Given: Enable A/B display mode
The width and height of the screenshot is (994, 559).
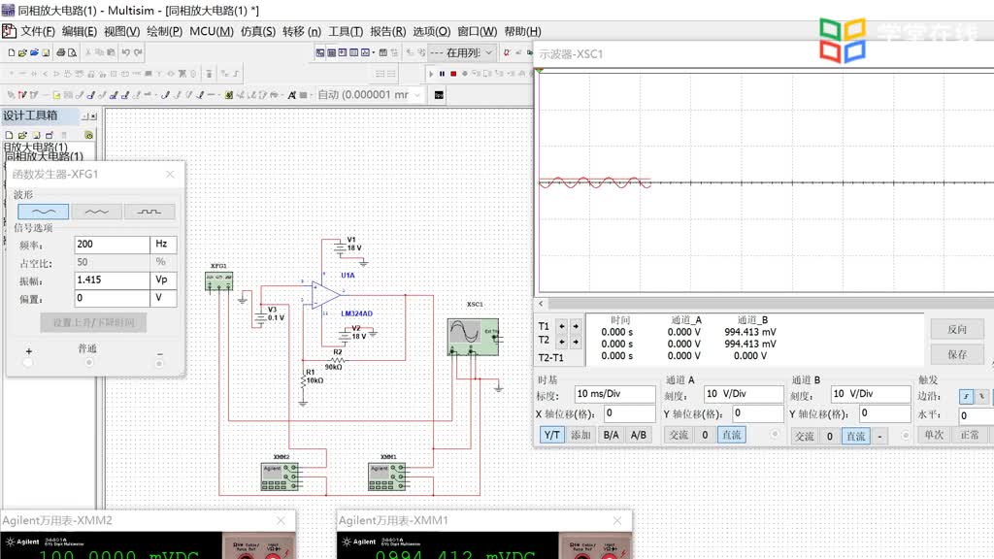Looking at the screenshot, I should pyautogui.click(x=639, y=435).
